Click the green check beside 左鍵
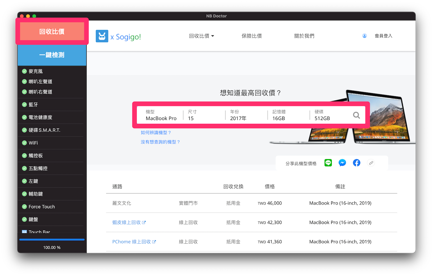 24,181
